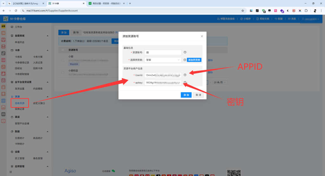This screenshot has height=176, width=325.
Task: Click the 取消 button in dialog
Action: (198, 95)
